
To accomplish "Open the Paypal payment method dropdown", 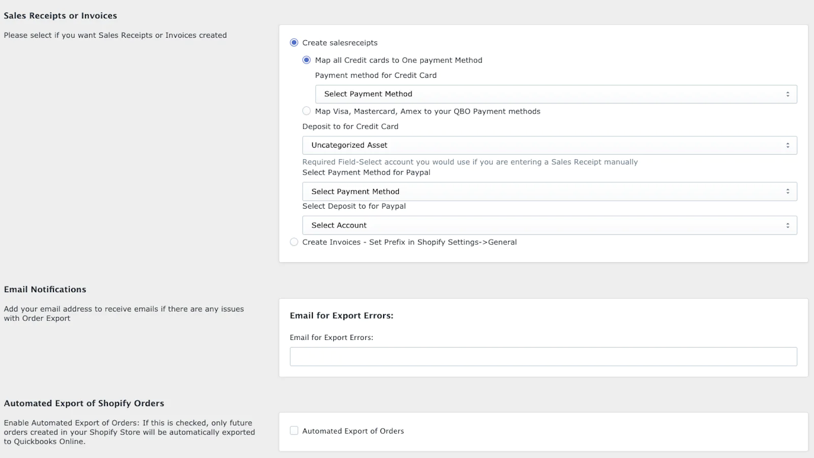I will pos(549,191).
